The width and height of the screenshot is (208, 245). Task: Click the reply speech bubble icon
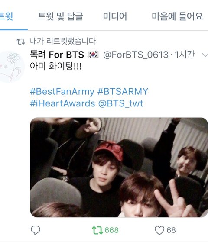(36, 230)
